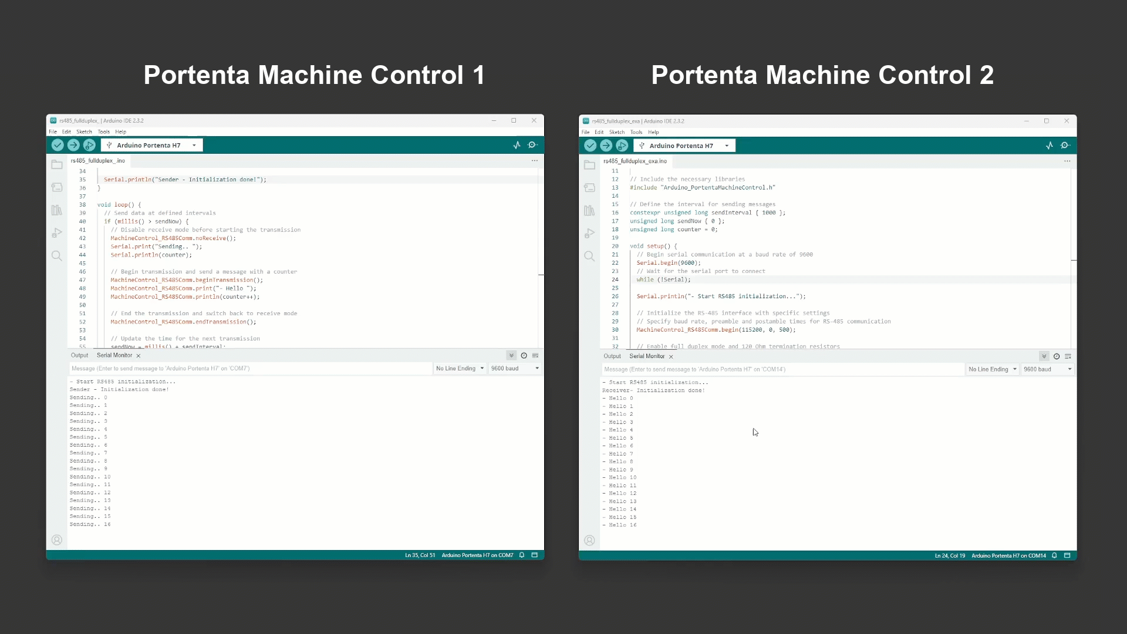Switch to Output tab in right IDE
The image size is (1127, 634).
click(612, 356)
